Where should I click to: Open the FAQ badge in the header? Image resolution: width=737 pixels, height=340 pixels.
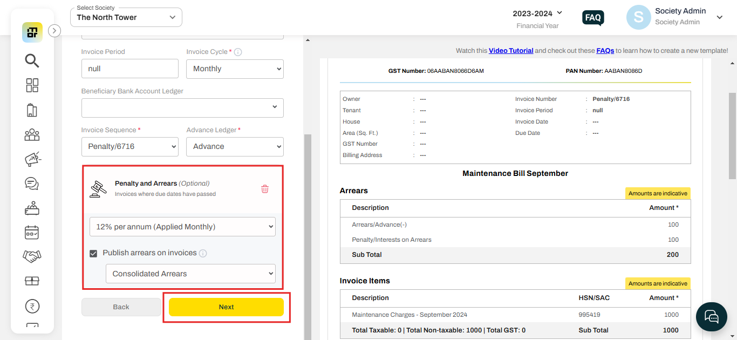point(592,17)
